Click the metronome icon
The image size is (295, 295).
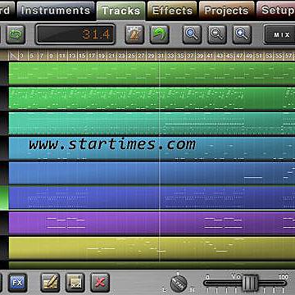[x=134, y=34]
